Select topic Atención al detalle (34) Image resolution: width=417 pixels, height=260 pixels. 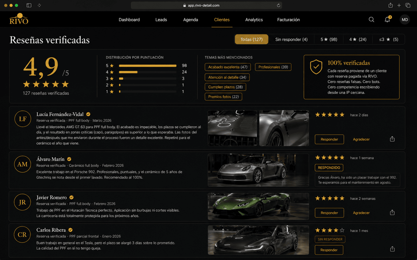227,77
